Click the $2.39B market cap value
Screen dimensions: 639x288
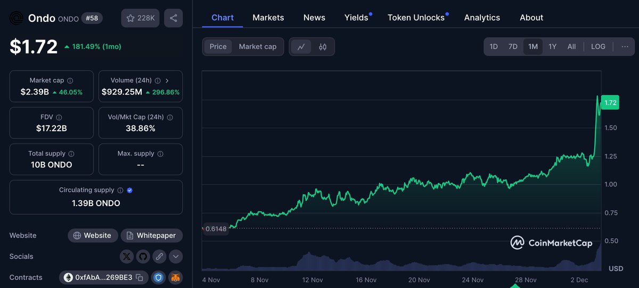tap(35, 92)
